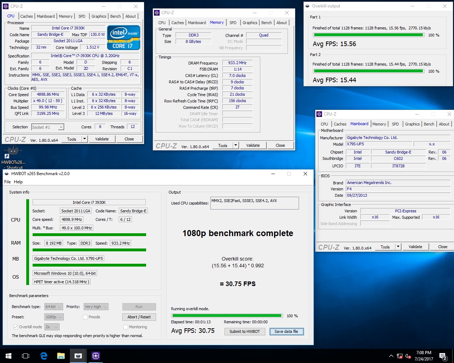
Task: Click CPU-Z title icon in CPU window
Action: coord(5,6)
